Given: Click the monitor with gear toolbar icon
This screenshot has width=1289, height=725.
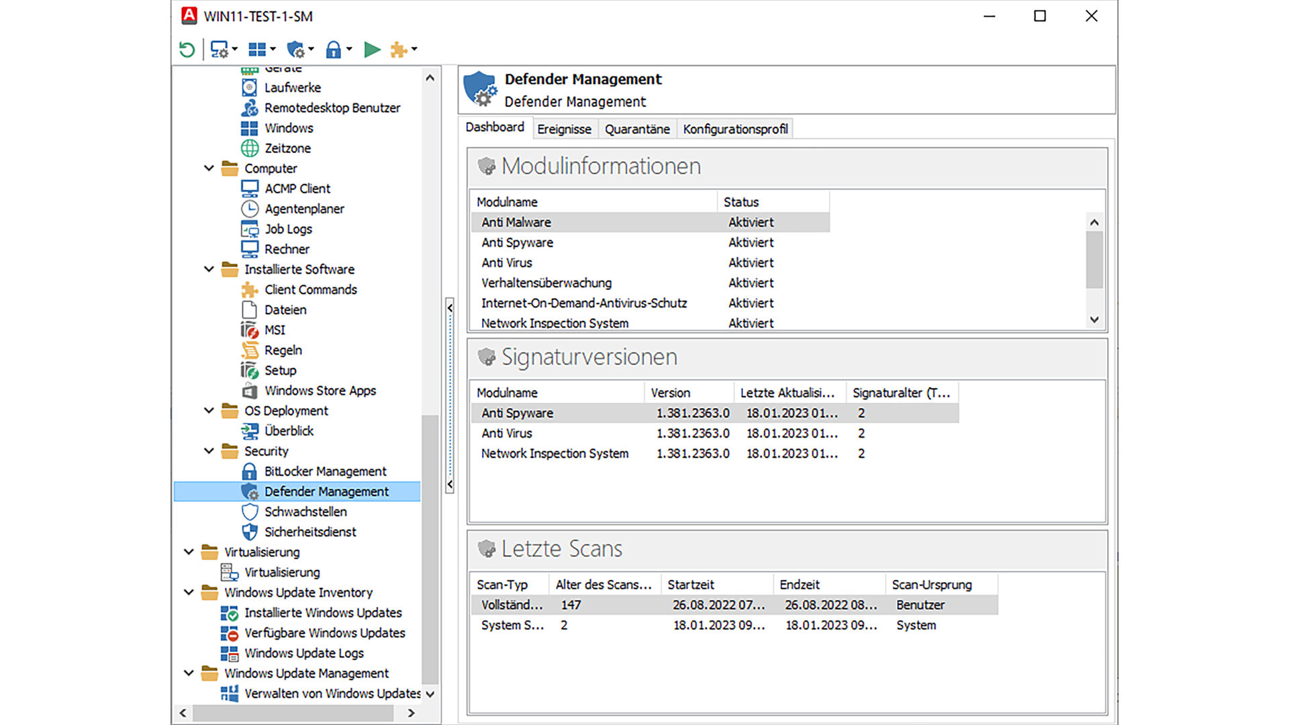Looking at the screenshot, I should 219,49.
